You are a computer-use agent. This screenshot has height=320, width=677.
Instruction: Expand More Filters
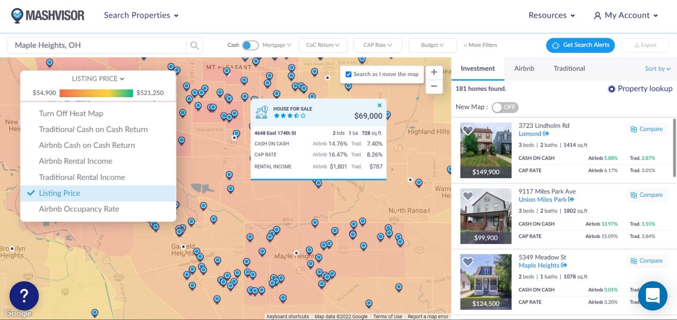(x=480, y=45)
